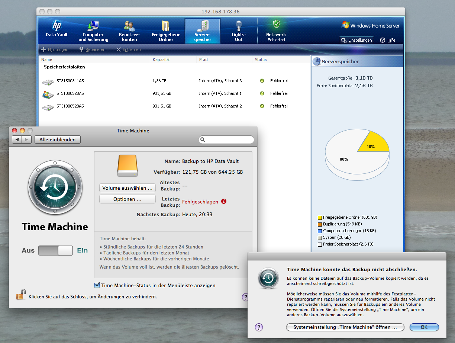Click the Schacht 2 green status indicator
Viewport: 455px width, 343px height.
coord(262,106)
